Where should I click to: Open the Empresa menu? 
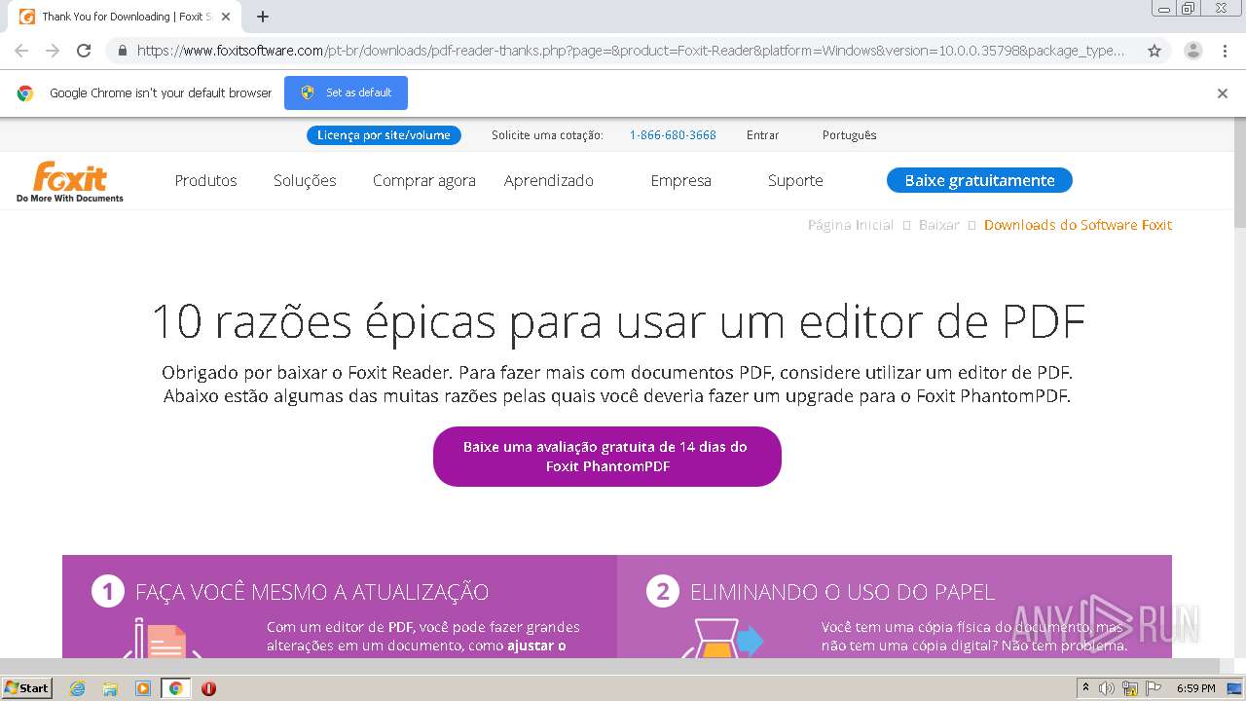(681, 180)
